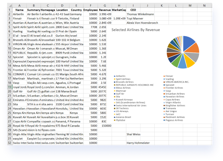The image size is (223, 161).
Task: Select the SpiceJet name cell
Action: [x=19, y=57]
